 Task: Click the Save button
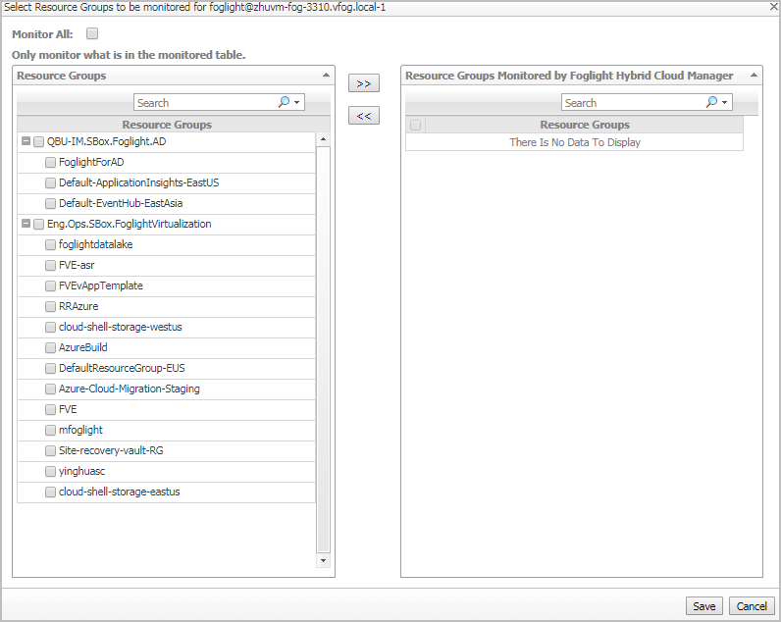click(703, 606)
